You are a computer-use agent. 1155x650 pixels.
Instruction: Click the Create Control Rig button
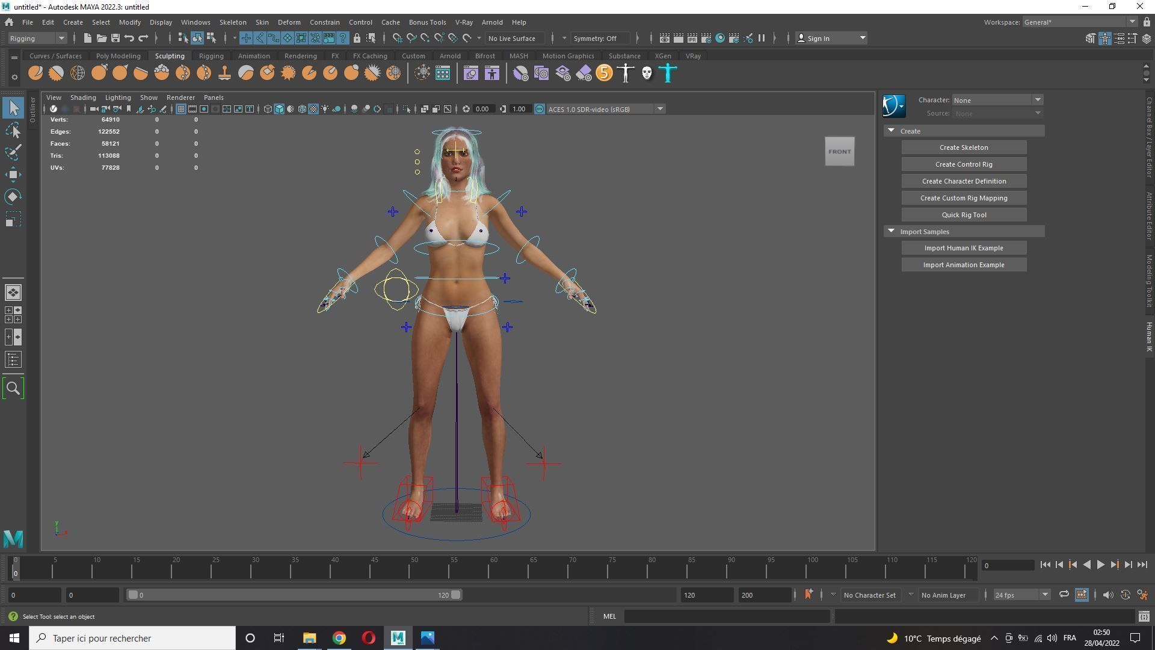click(963, 164)
